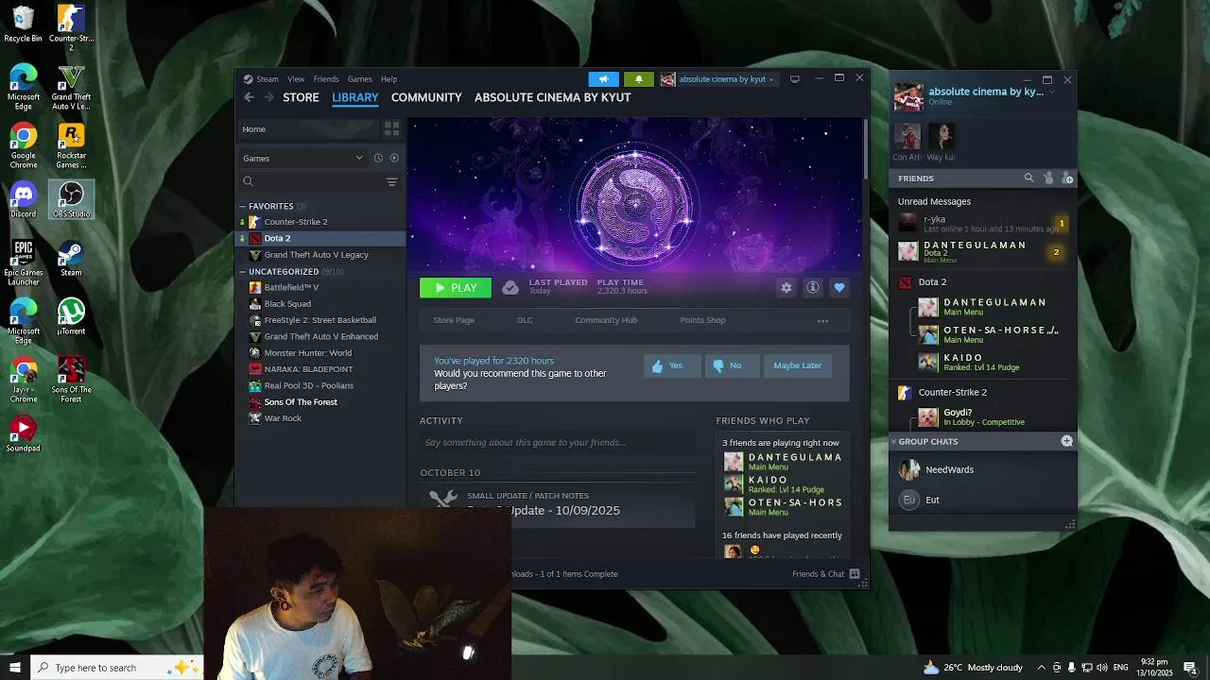Viewport: 1210px width, 680px height.
Task: Click Yes to recommend this game
Action: (x=672, y=365)
